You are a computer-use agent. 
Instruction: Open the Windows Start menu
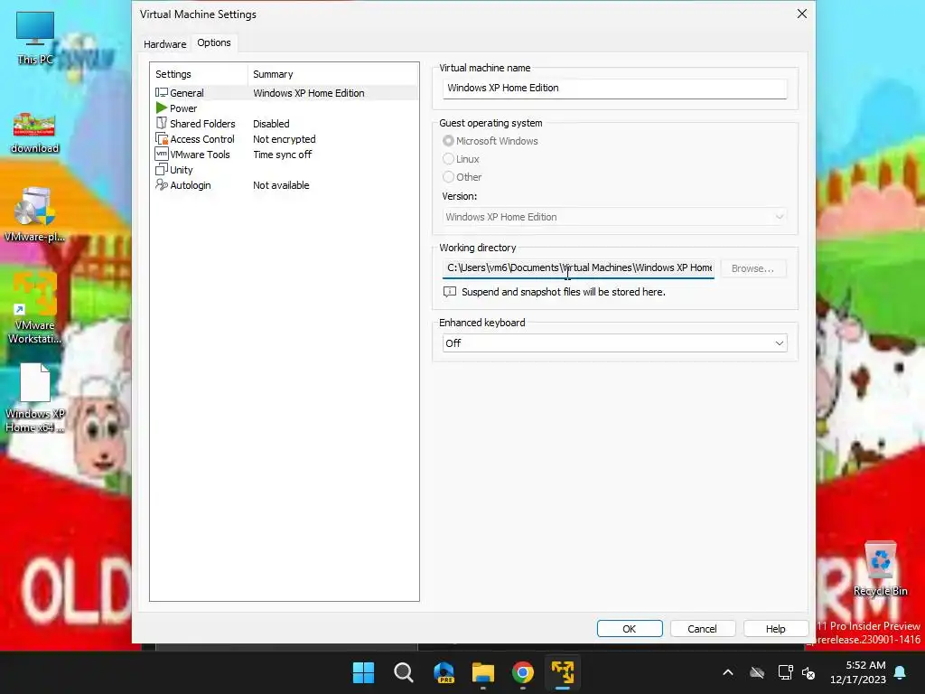[x=363, y=672]
